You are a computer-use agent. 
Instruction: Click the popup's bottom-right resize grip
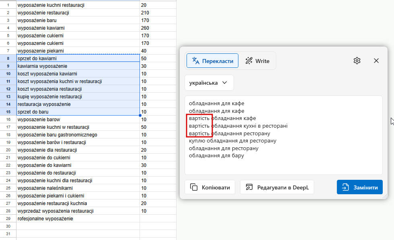(385, 196)
